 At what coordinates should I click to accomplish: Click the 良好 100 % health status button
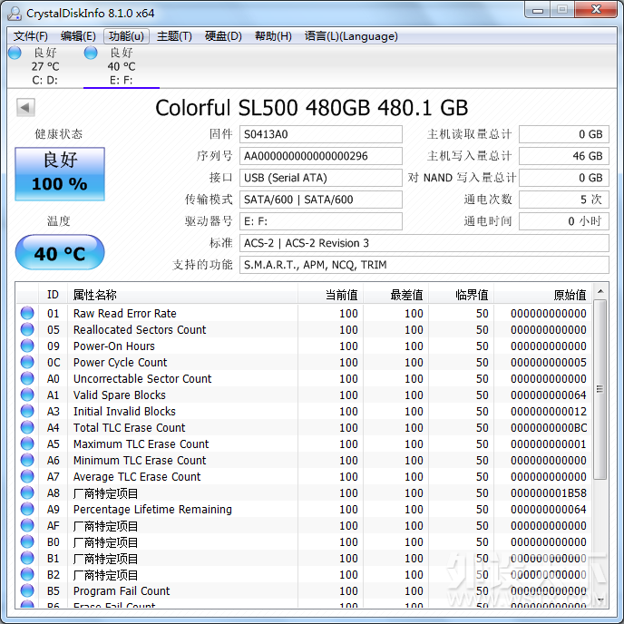60,173
